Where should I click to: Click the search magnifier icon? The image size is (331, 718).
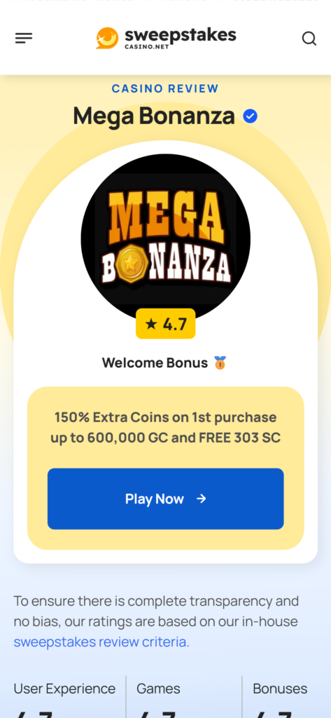pos(309,39)
